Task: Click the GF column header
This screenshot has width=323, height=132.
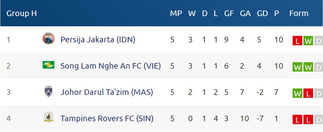Action: point(229,14)
